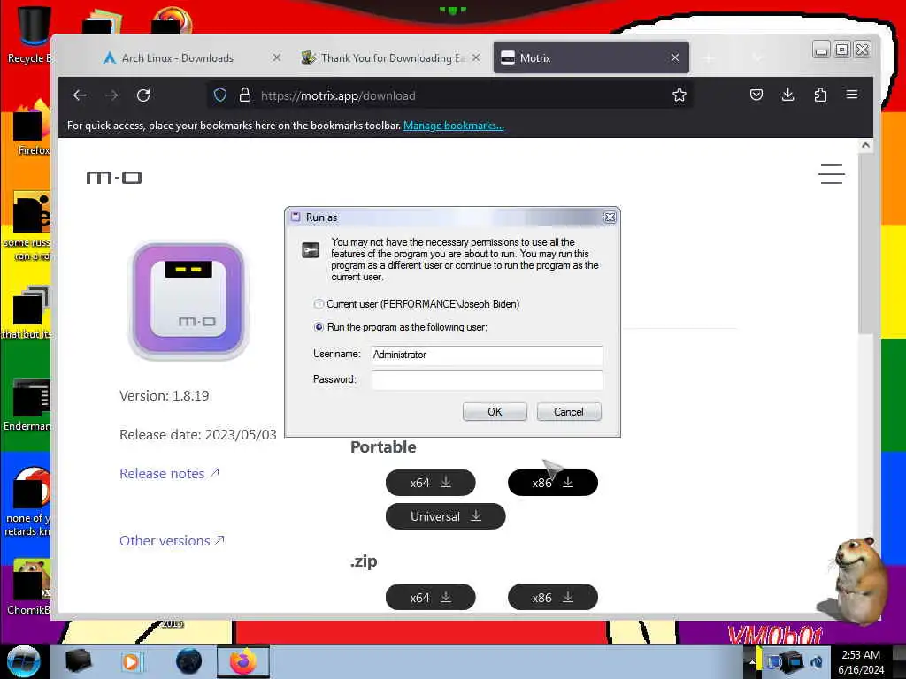Open the Other versions link

point(173,541)
